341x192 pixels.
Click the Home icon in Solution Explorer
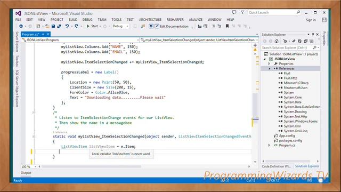pyautogui.click(x=277, y=41)
